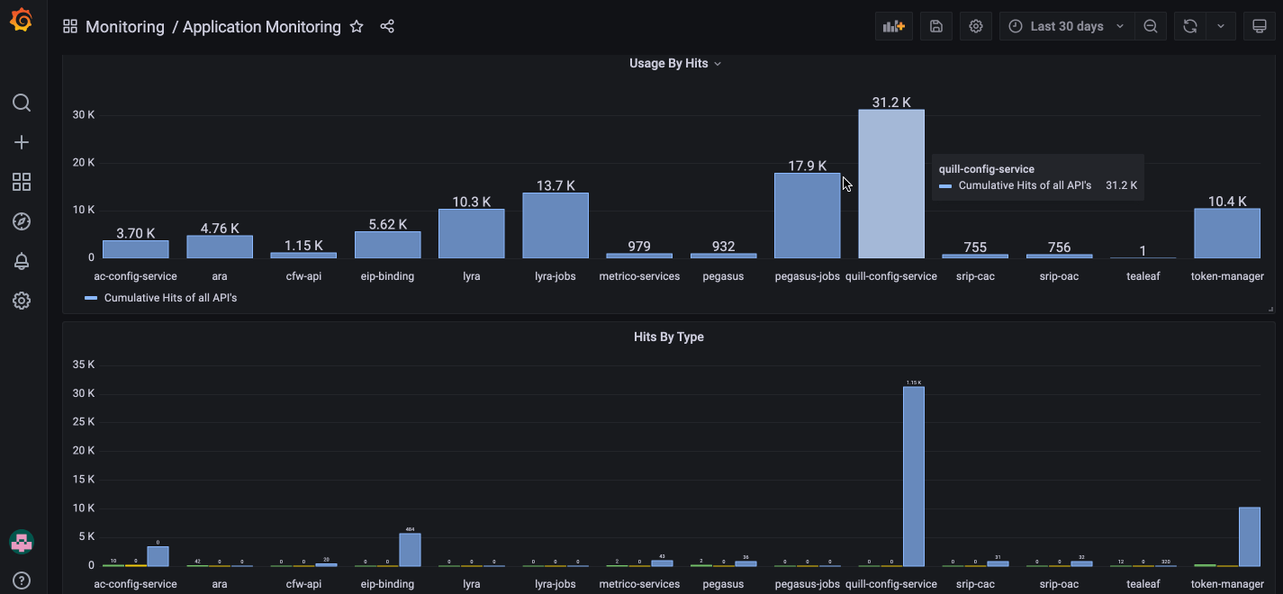Select the Explore compass icon in sidebar
This screenshot has width=1283, height=594.
point(21,220)
